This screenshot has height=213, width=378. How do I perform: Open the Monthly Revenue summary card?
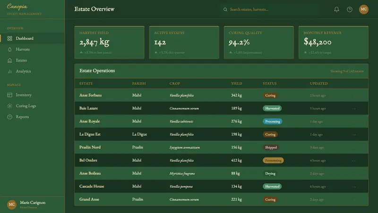click(334, 43)
